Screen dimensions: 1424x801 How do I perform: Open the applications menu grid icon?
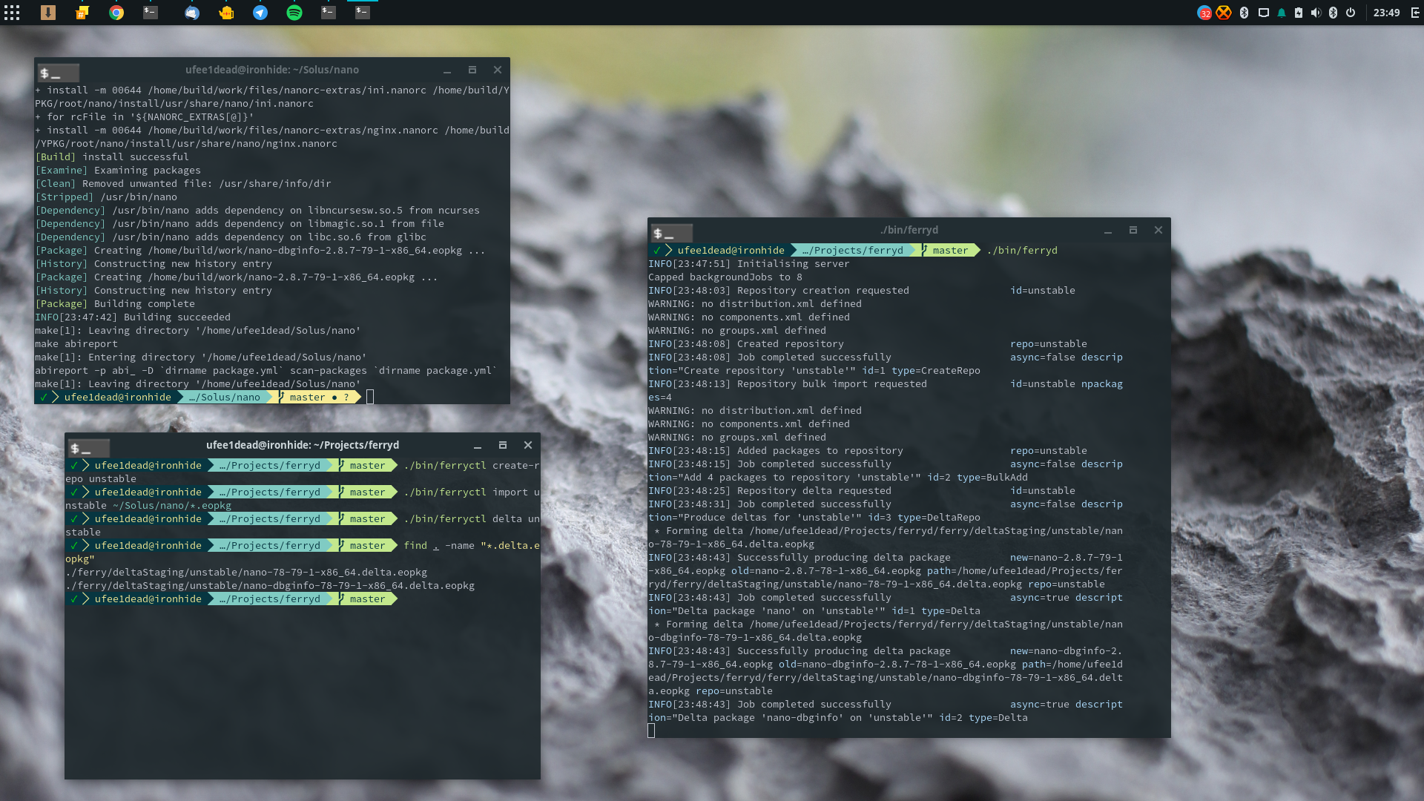coord(12,13)
